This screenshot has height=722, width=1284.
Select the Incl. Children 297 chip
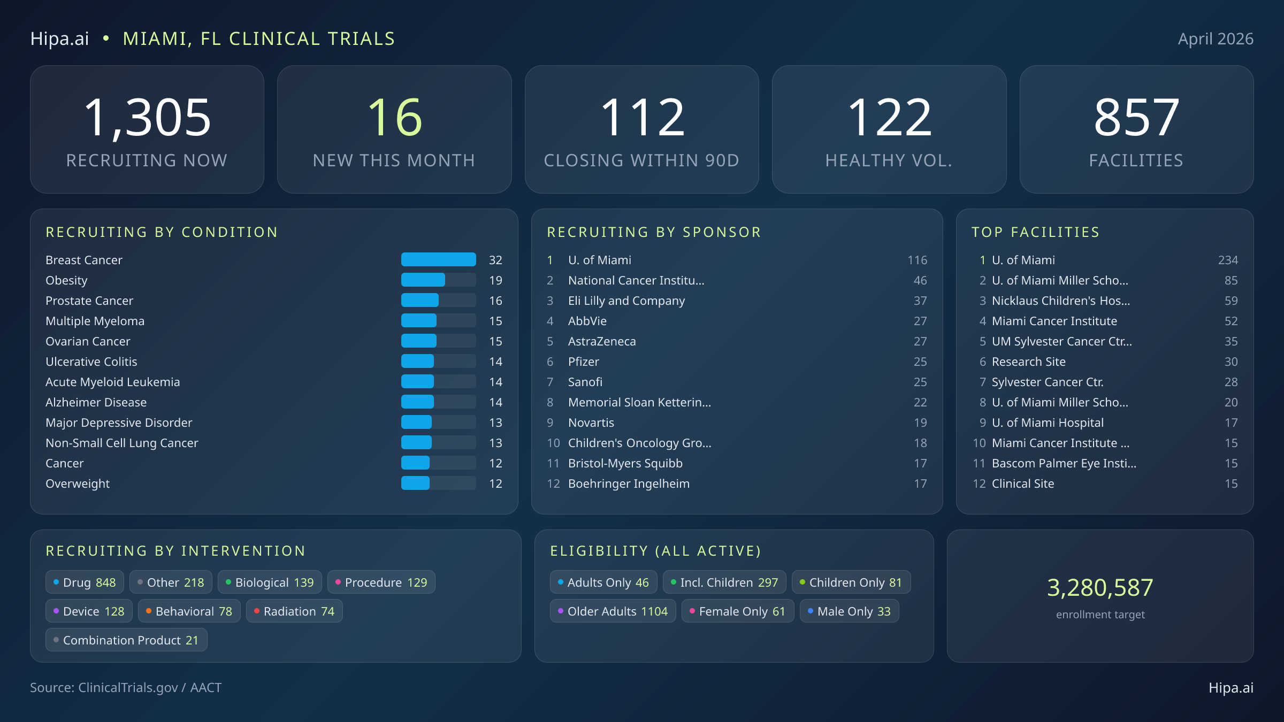pyautogui.click(x=724, y=582)
